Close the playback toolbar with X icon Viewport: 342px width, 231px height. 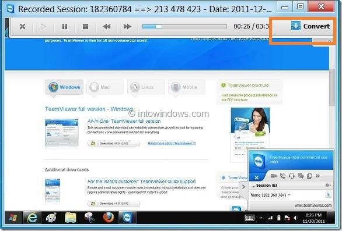tap(22, 27)
